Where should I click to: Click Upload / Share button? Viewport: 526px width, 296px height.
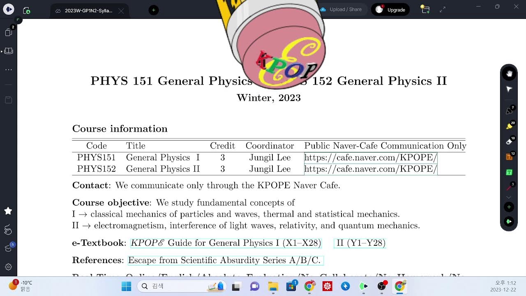(341, 9)
